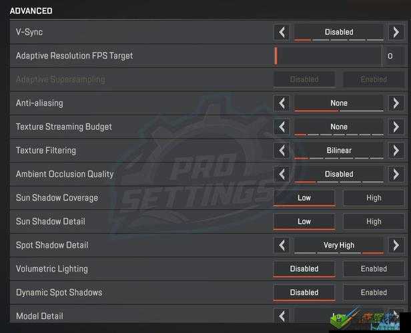Enable Dynamic Spot Shadows

374,292
